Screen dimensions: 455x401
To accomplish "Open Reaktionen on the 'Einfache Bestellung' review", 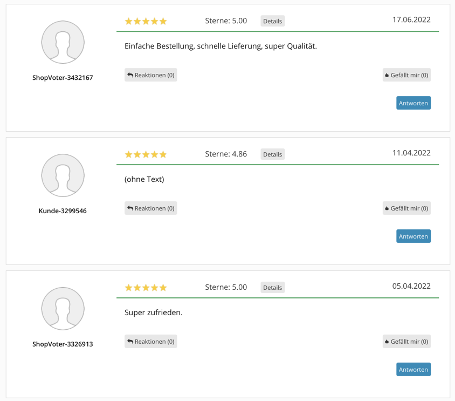I will point(151,75).
